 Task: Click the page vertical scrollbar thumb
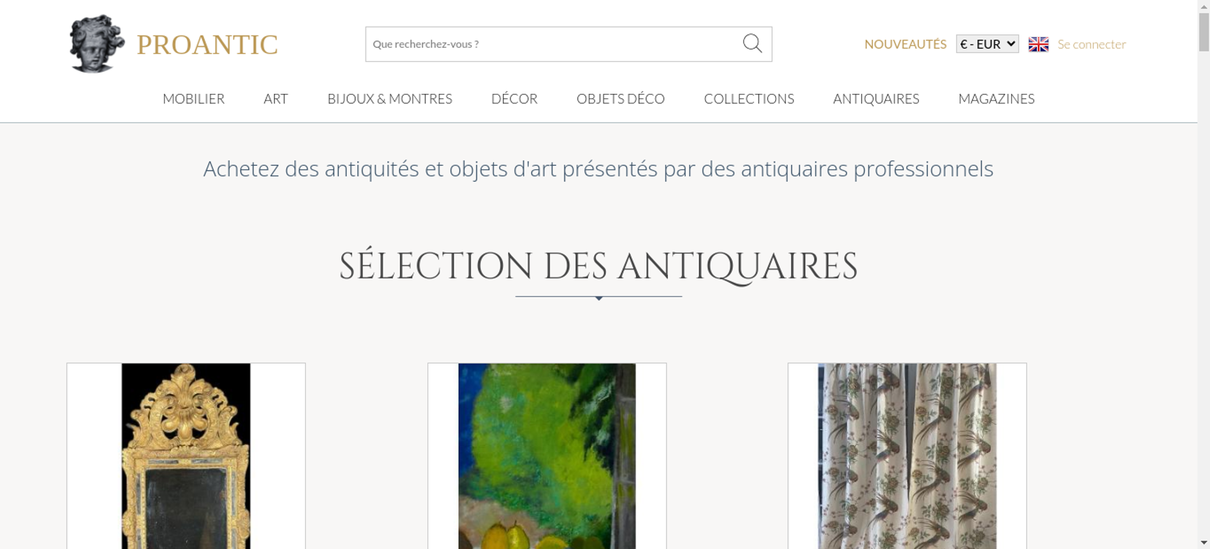tap(1204, 31)
